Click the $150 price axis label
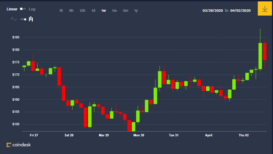The image size is (273, 154). tap(16, 124)
